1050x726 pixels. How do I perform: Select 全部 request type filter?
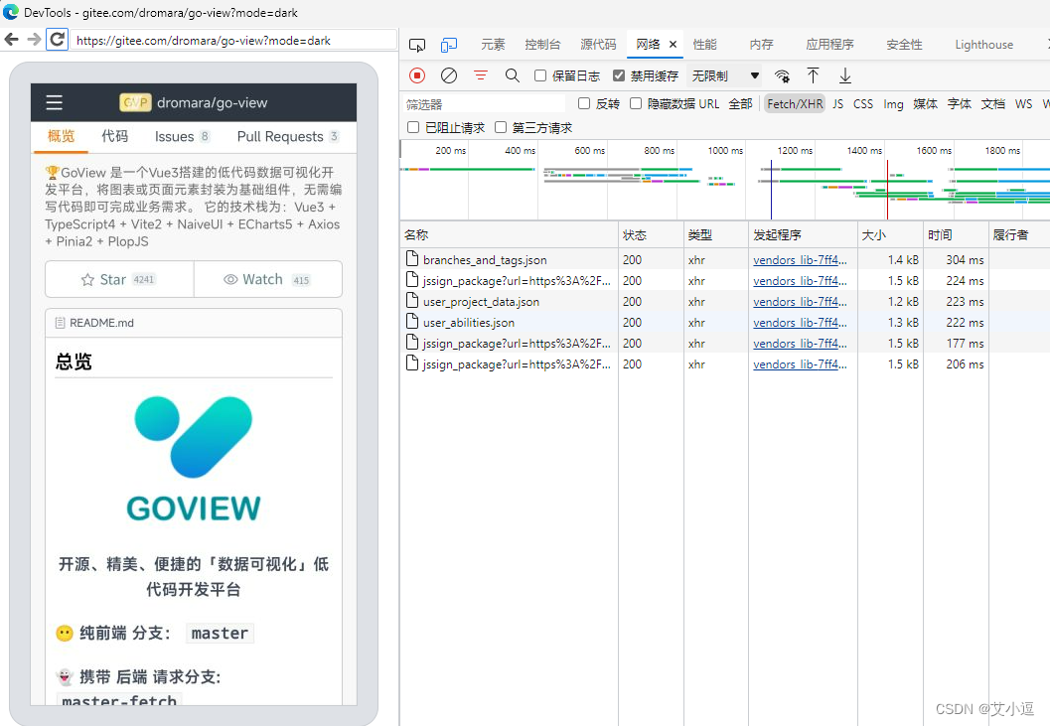[x=741, y=104]
